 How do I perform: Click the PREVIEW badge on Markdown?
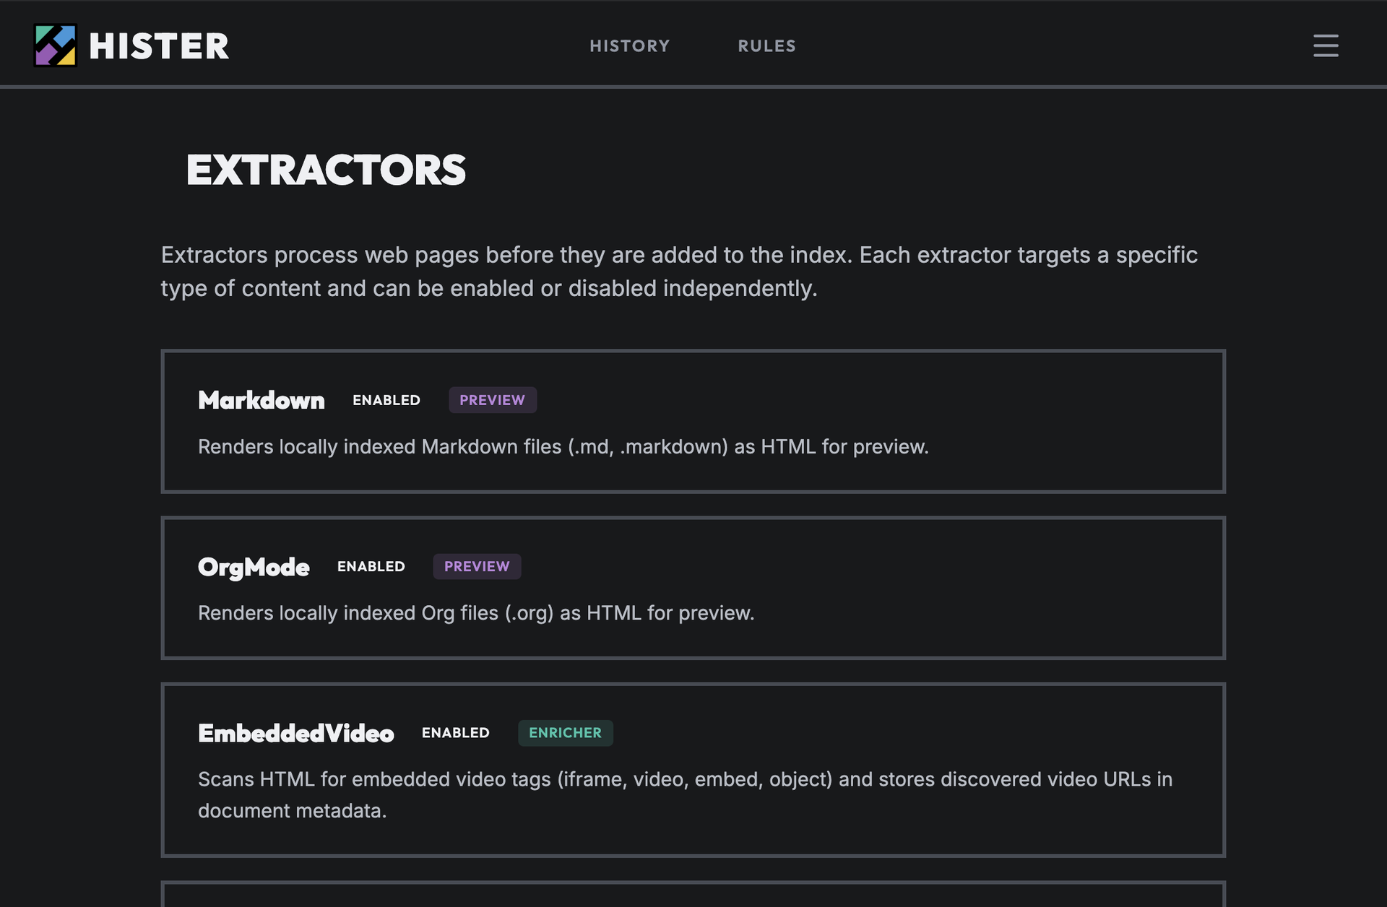[x=493, y=400]
